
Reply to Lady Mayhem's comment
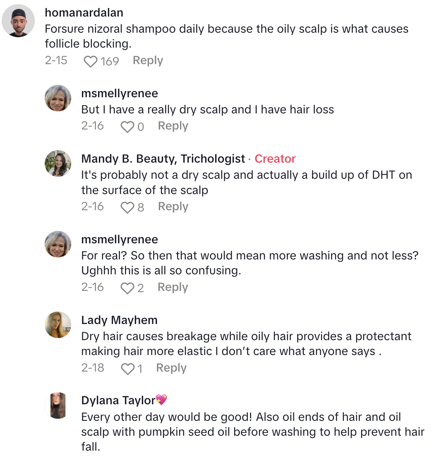[x=171, y=368]
